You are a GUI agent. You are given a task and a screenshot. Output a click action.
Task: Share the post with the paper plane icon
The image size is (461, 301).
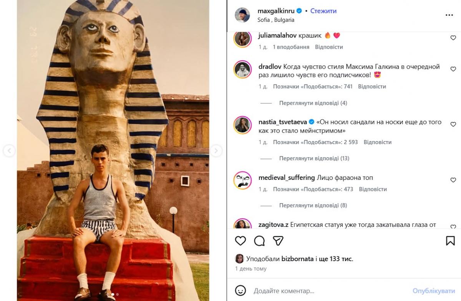coord(278,241)
